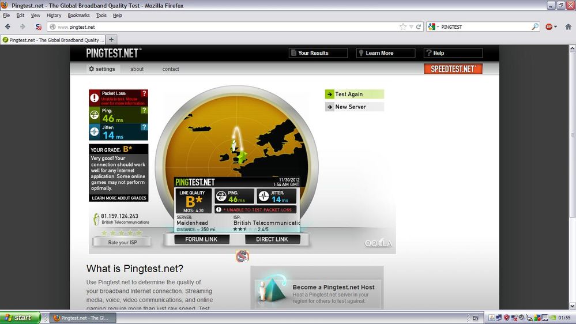Choose a New Server
576x324 pixels.
355,107
